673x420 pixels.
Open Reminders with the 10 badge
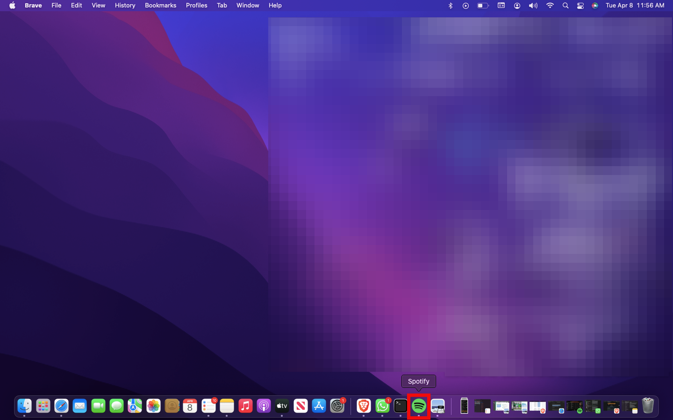[208, 406]
